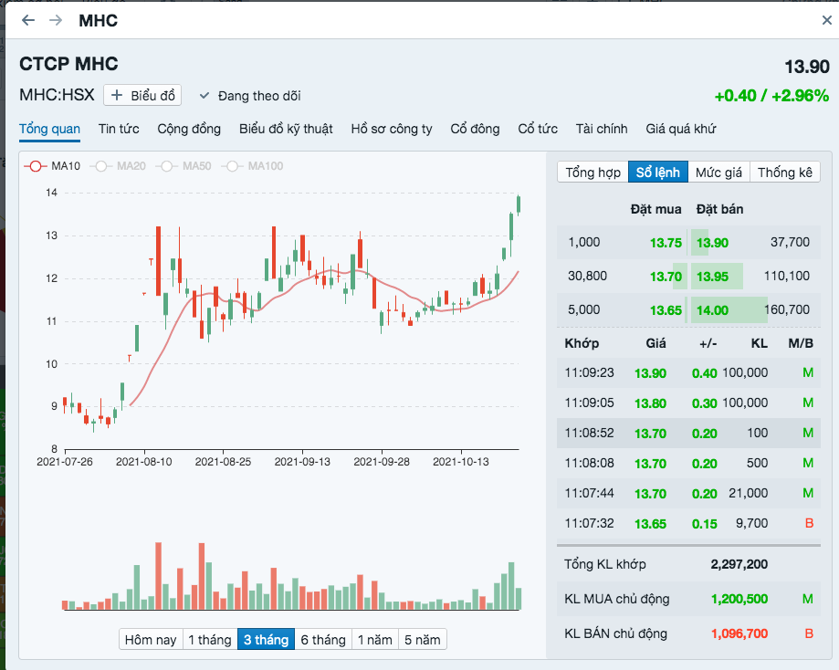Screen dimensions: 839x670
Task: Click the current price 13.90 at top right
Action: point(807,67)
